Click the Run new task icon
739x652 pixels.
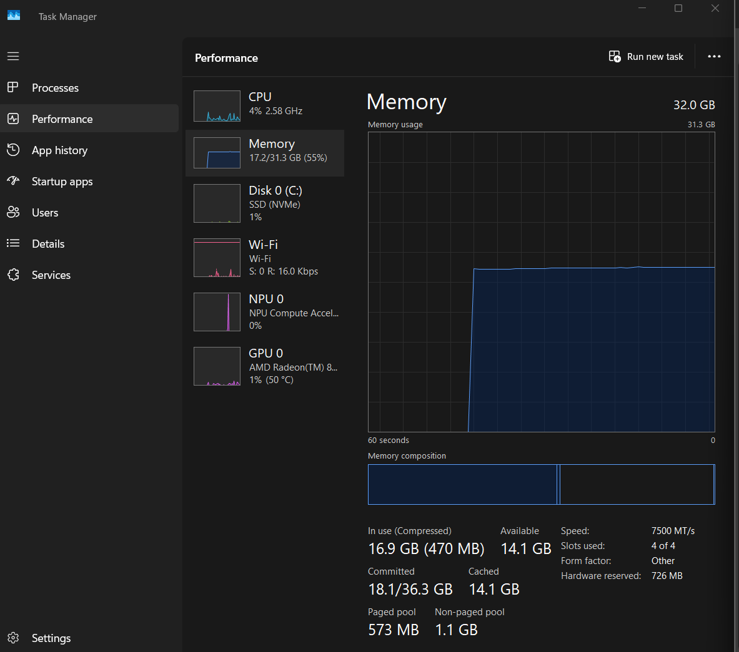pos(615,57)
